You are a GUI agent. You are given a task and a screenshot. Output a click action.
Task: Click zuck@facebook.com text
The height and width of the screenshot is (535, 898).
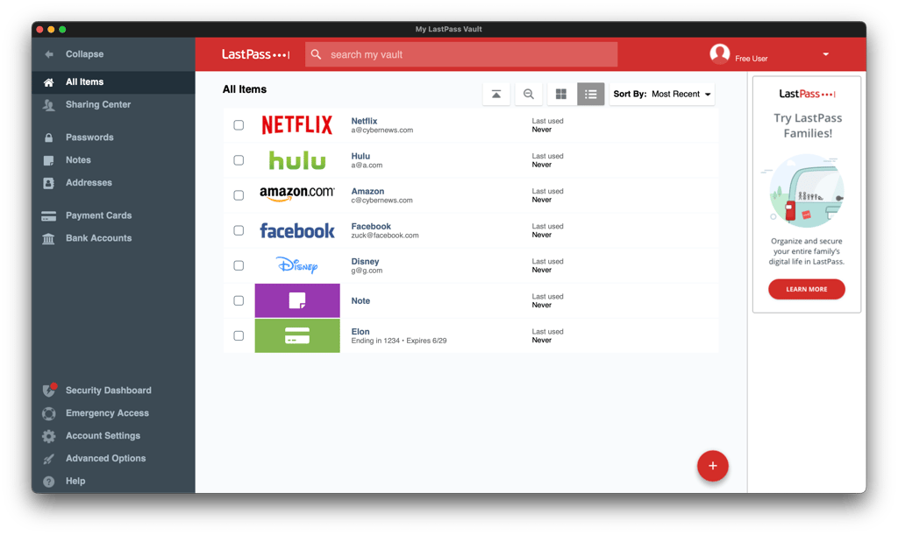click(385, 236)
